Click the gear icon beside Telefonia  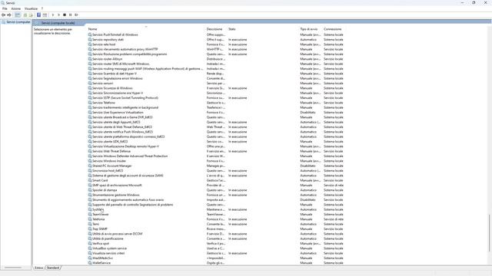[x=90, y=219]
